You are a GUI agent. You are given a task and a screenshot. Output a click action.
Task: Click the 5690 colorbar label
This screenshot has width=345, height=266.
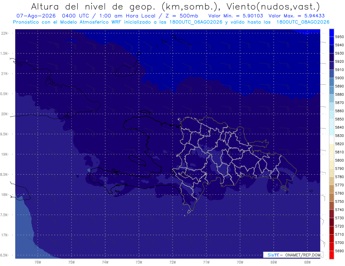[340, 251]
